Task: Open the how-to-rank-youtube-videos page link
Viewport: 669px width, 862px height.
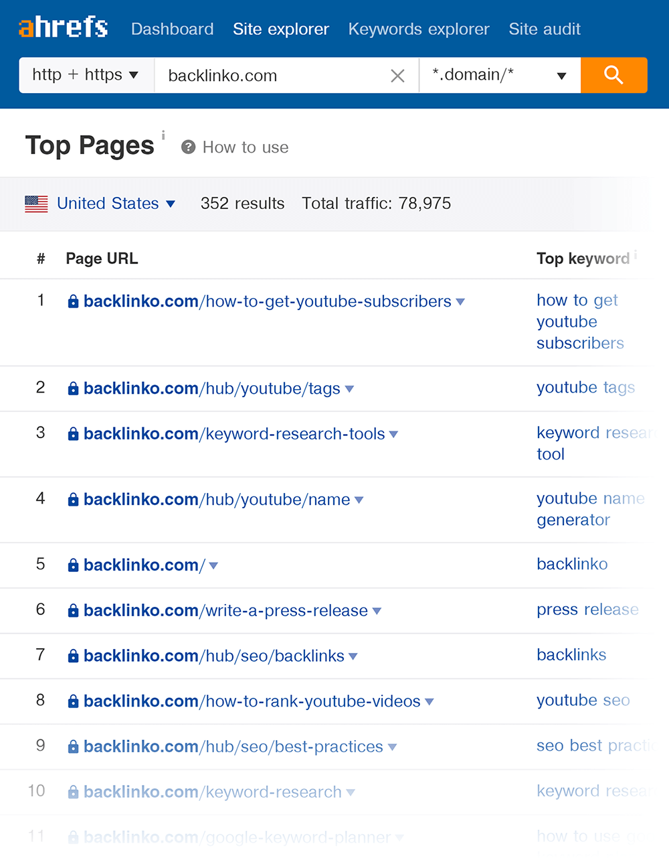Action: coord(252,701)
